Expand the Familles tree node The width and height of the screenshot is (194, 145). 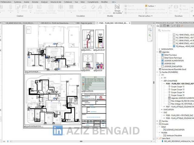click(x=157, y=121)
